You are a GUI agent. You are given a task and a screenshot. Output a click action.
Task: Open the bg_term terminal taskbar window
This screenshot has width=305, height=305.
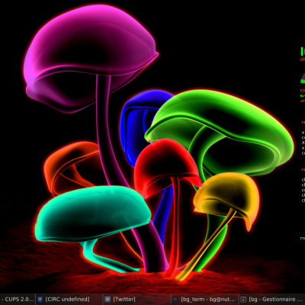coord(204,300)
